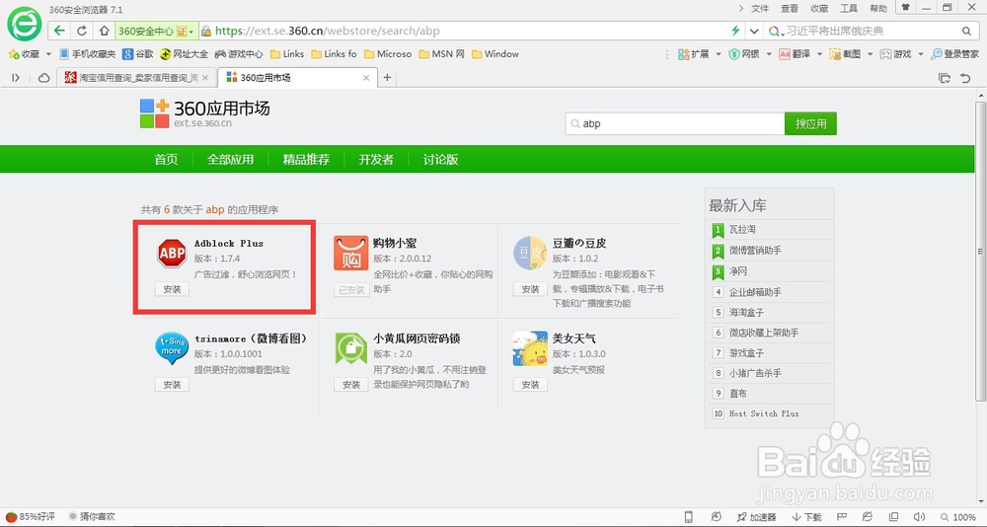
Task: Click the magnifier icon in browser search box
Action: pos(967,31)
